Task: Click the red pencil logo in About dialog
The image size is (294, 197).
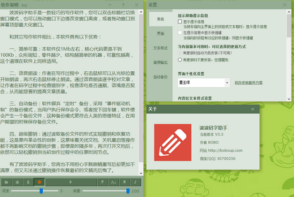Action: [173, 143]
